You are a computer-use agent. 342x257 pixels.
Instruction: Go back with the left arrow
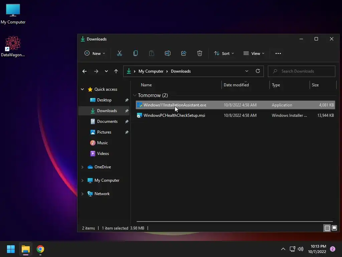pyautogui.click(x=84, y=71)
